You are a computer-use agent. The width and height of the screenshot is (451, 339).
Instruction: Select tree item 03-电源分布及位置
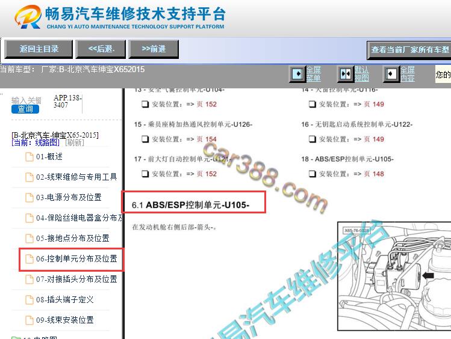69,198
